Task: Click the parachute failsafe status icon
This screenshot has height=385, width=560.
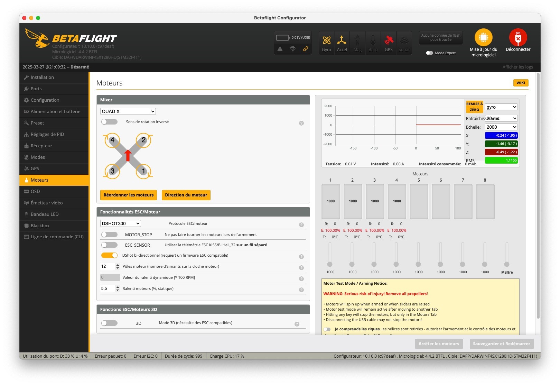Action: point(293,49)
